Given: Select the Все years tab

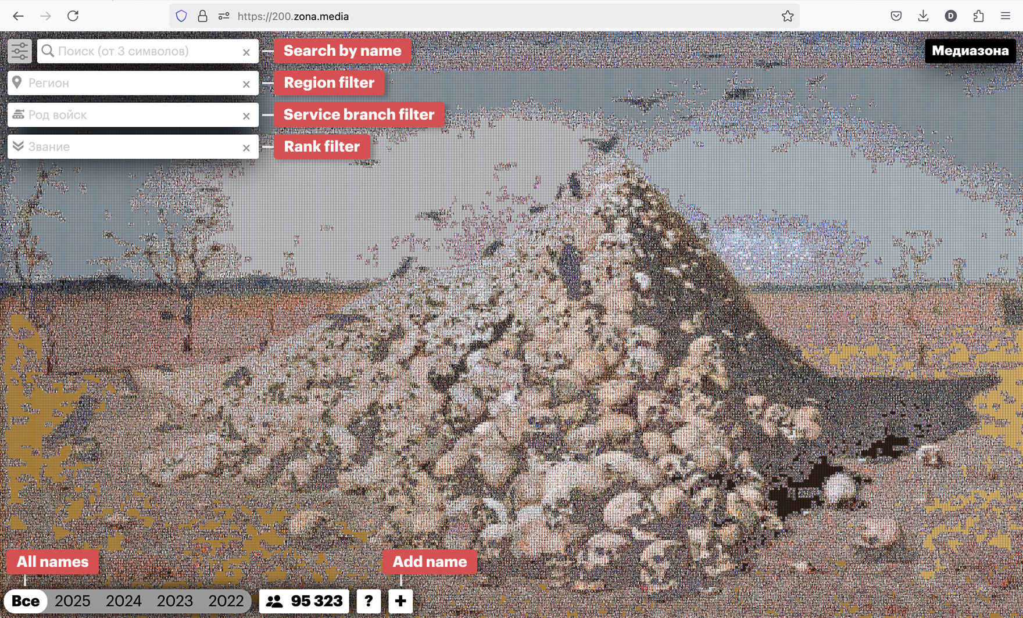Looking at the screenshot, I should (x=26, y=601).
